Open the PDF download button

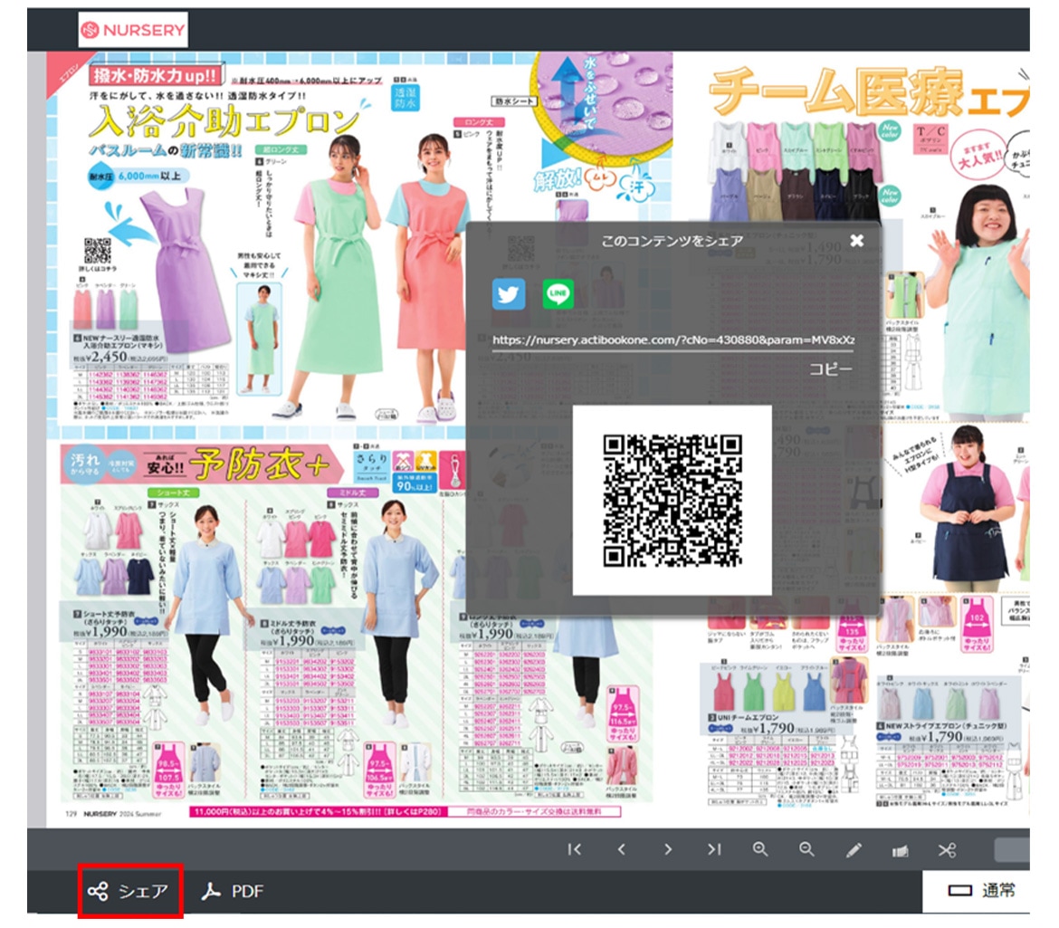click(233, 892)
